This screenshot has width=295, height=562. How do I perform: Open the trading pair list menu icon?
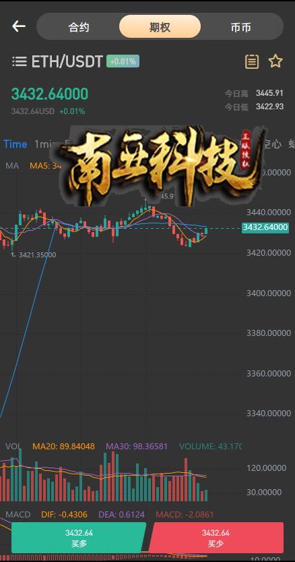pyautogui.click(x=20, y=61)
